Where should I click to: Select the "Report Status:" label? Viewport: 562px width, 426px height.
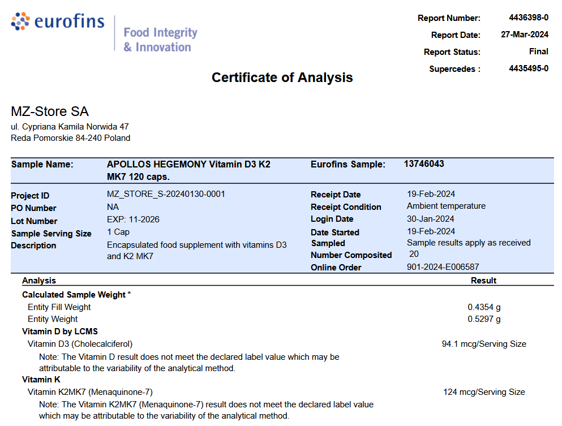tap(452, 52)
